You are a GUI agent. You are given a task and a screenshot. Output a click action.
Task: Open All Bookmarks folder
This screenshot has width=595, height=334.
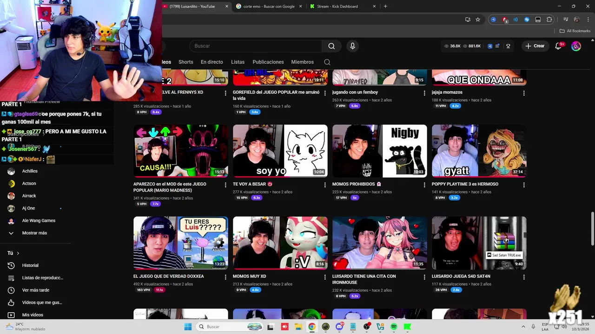click(575, 31)
